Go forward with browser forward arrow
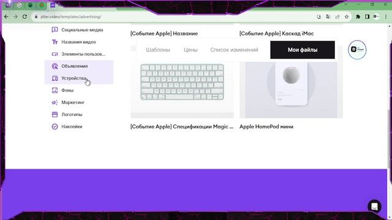Image resolution: width=392 pixels, height=220 pixels. [15, 16]
